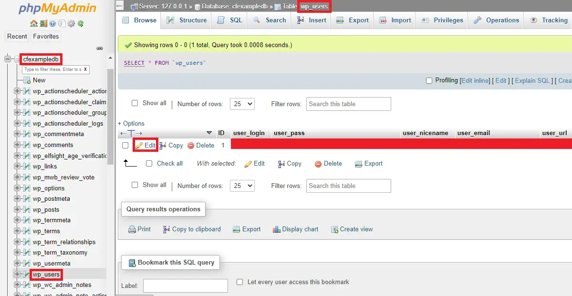
Task: Open the SQL tab
Action: pos(230,20)
